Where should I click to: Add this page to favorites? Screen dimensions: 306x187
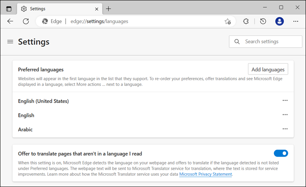(227, 21)
